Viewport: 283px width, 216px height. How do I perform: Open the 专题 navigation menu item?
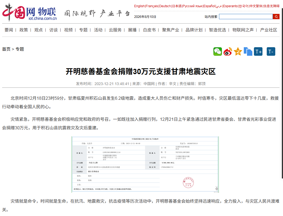[83, 30]
